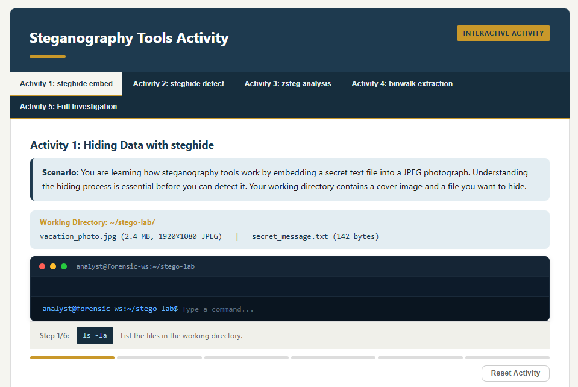This screenshot has height=387, width=578.
Task: Click the first progress bar segment
Action: tap(72, 357)
